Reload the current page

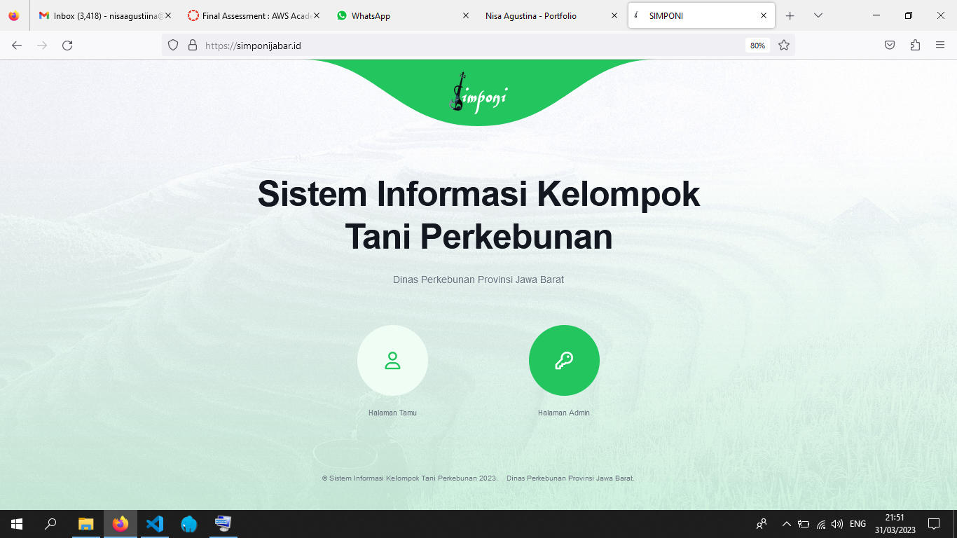(67, 46)
